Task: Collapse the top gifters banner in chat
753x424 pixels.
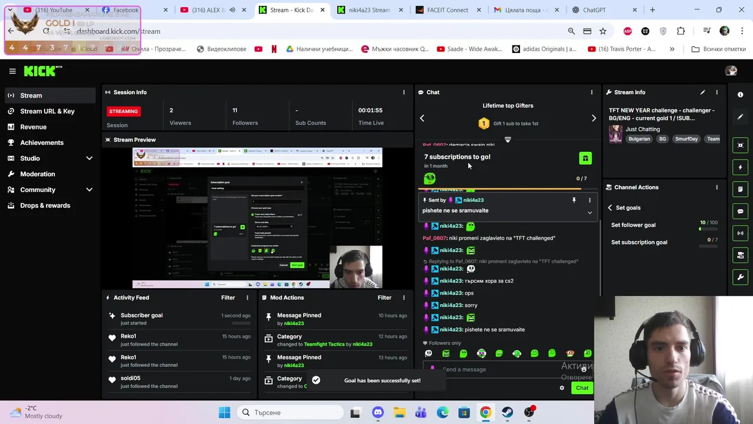Action: [508, 140]
